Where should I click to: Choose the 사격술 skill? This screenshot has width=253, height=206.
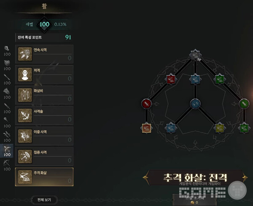(x=44, y=116)
